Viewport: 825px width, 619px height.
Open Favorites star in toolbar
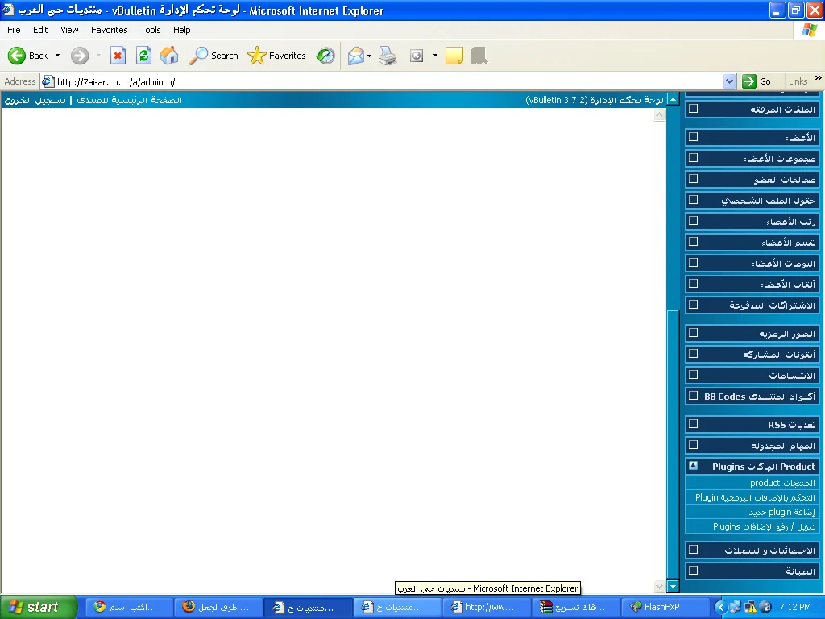[277, 56]
